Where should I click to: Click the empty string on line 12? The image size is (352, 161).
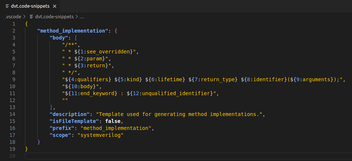pos(65,100)
